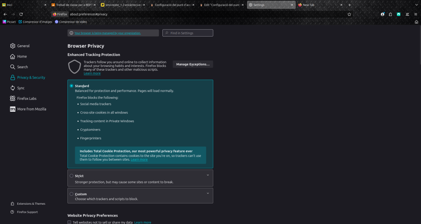Click the home icon in bookmarks bar
Image resolution: width=421 pixels, height=224 pixels.
pyautogui.click(x=416, y=22)
